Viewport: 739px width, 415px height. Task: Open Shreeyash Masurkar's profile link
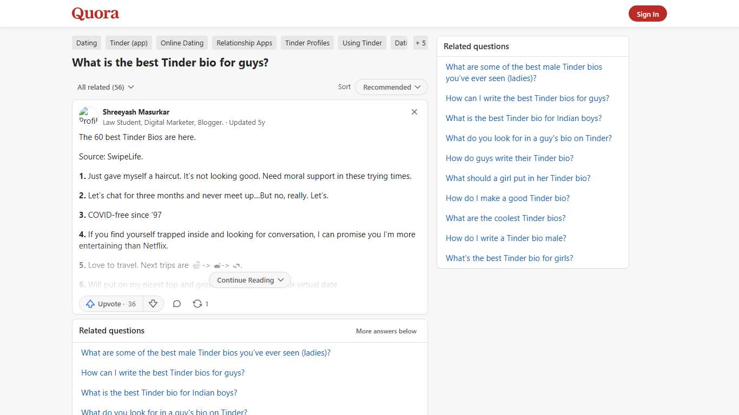coord(136,112)
